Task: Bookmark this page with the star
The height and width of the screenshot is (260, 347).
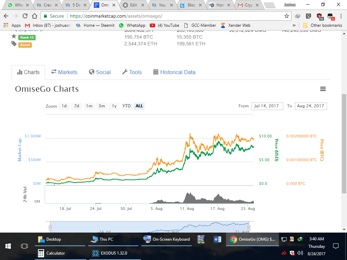Action: coord(287,16)
